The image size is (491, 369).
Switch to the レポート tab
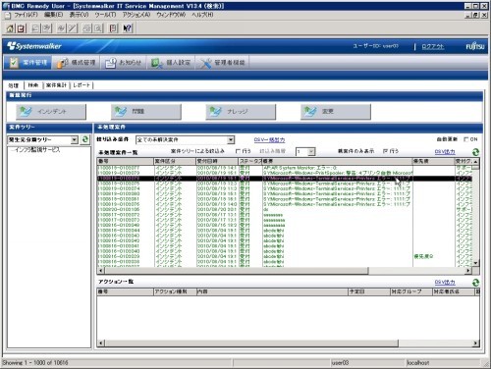pyautogui.click(x=82, y=85)
